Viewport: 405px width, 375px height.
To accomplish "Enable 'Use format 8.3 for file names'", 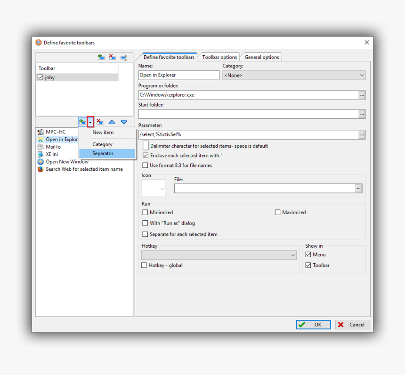I will click(x=146, y=165).
